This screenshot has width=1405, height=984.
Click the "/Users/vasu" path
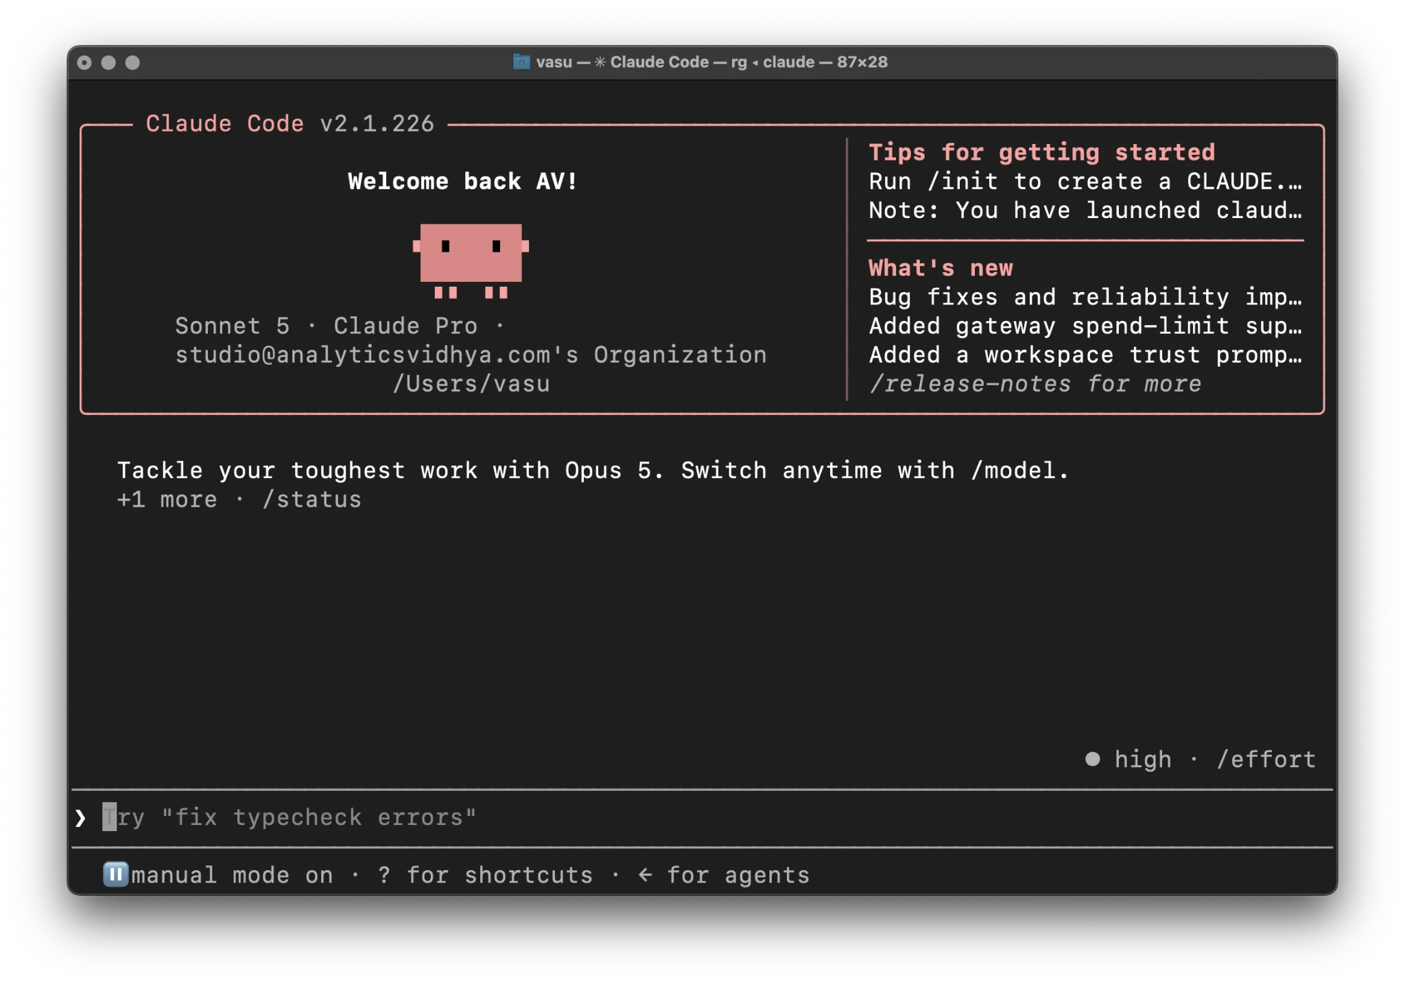click(x=471, y=383)
